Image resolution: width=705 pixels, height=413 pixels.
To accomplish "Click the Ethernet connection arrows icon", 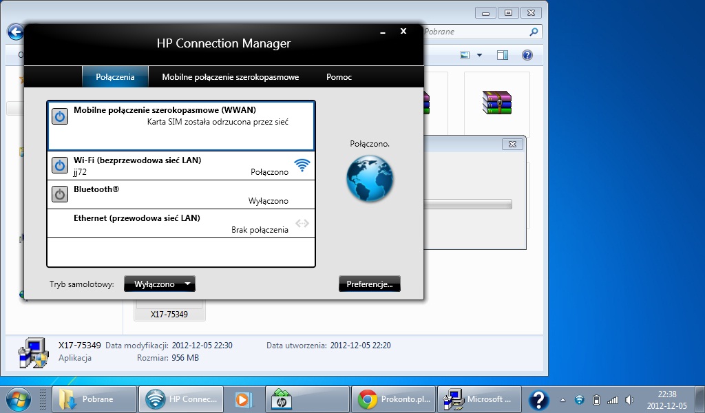I will pyautogui.click(x=302, y=224).
